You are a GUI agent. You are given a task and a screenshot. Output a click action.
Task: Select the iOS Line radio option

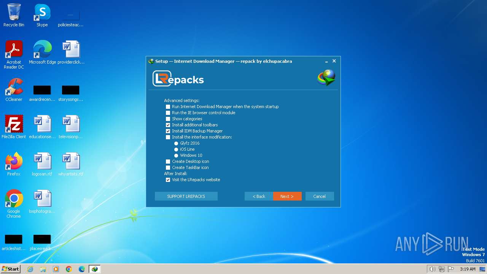(176, 150)
